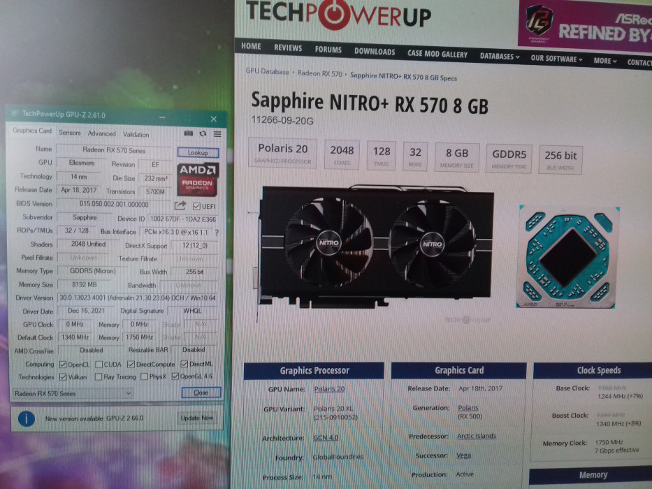Toggle the Vulkan checkbox
This screenshot has height=489, width=652.
63,377
